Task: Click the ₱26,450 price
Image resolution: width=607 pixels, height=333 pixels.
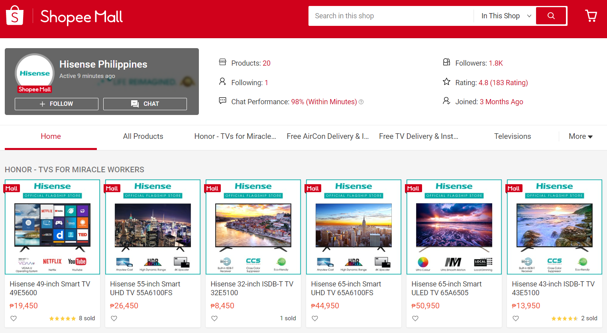Action: (x=124, y=306)
